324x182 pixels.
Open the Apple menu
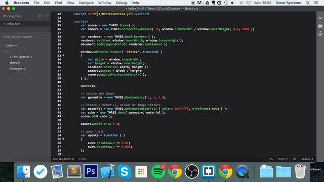pos(7,3)
